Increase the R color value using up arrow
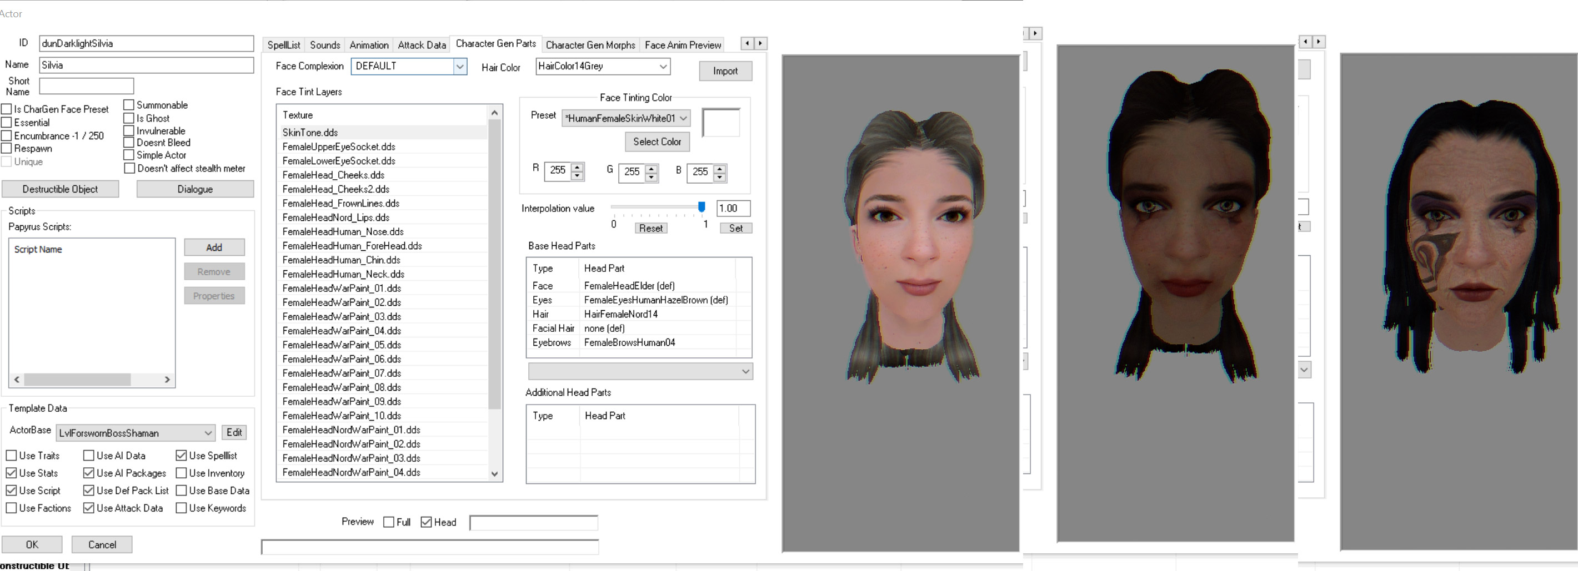Screen dimensions: 1578x571 (577, 166)
